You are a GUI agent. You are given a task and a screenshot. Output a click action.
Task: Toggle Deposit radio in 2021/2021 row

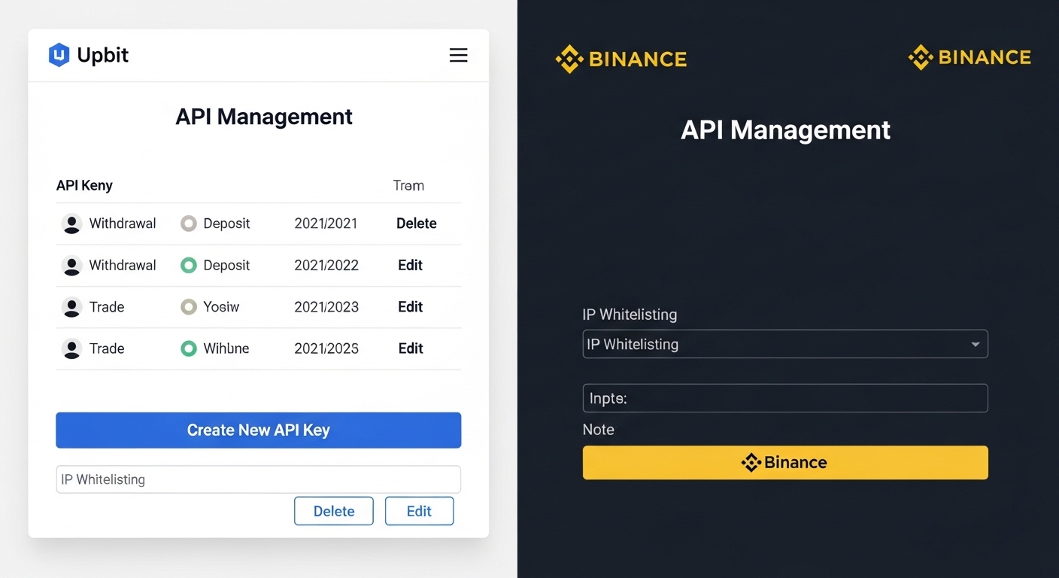point(189,224)
